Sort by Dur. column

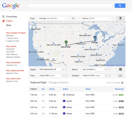43,89
